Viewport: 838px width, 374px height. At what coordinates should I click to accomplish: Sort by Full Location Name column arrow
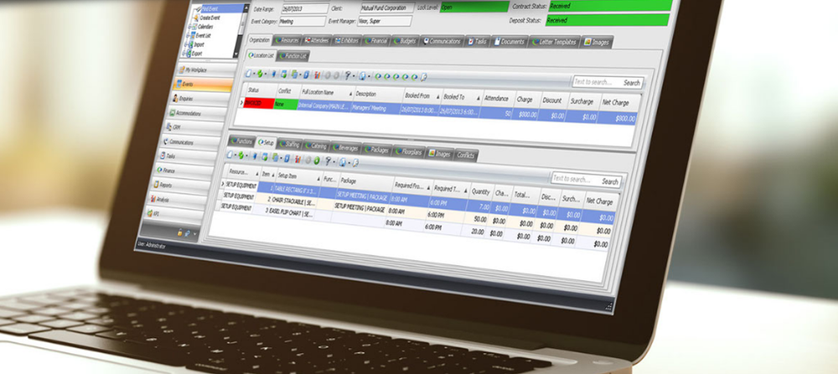point(351,93)
